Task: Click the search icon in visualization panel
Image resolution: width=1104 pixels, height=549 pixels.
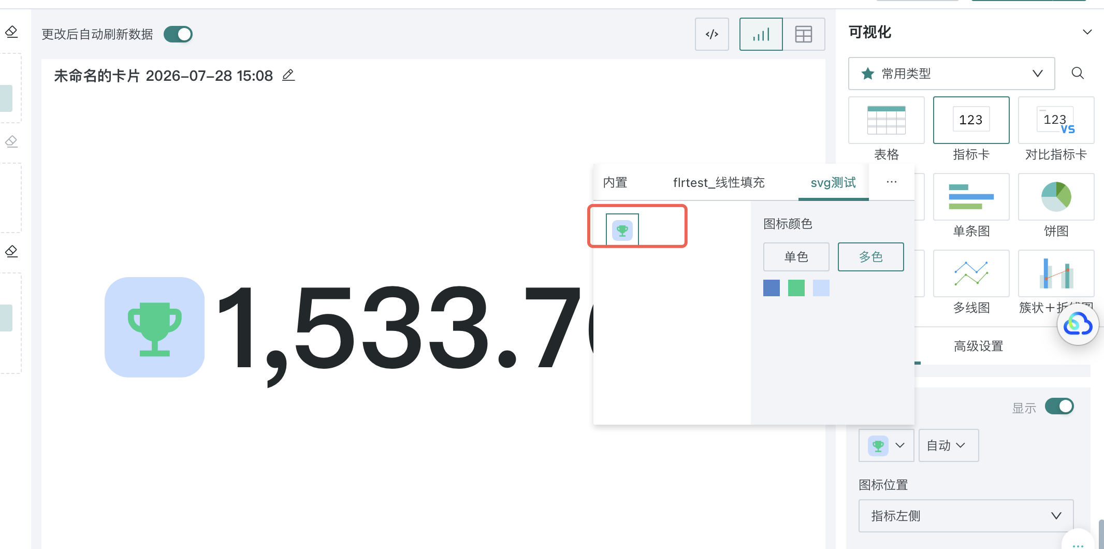Action: 1078,73
